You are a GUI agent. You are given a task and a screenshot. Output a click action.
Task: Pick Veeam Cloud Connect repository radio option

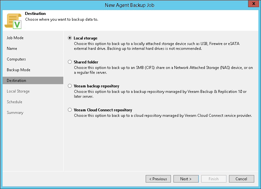coord(70,110)
